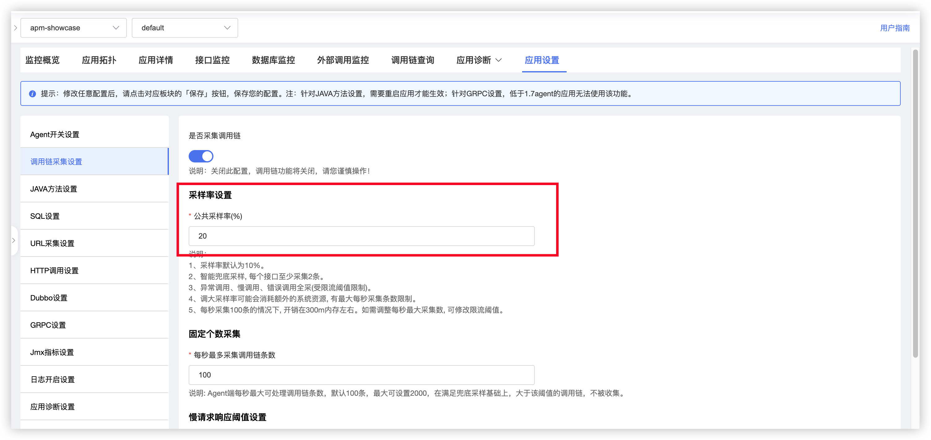Open the side panel handle arrow beside the settings menu

point(14,240)
